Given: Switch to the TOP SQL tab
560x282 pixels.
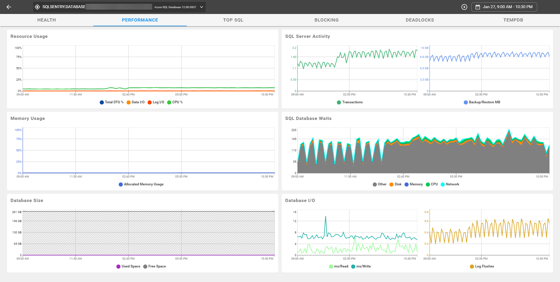Looking at the screenshot, I should pos(233,20).
